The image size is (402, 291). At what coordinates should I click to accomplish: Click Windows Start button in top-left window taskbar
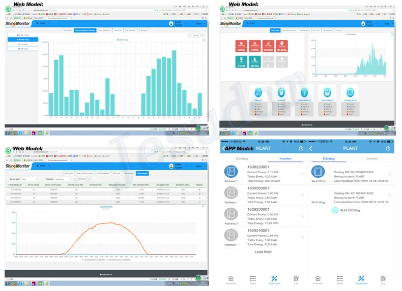click(x=8, y=133)
